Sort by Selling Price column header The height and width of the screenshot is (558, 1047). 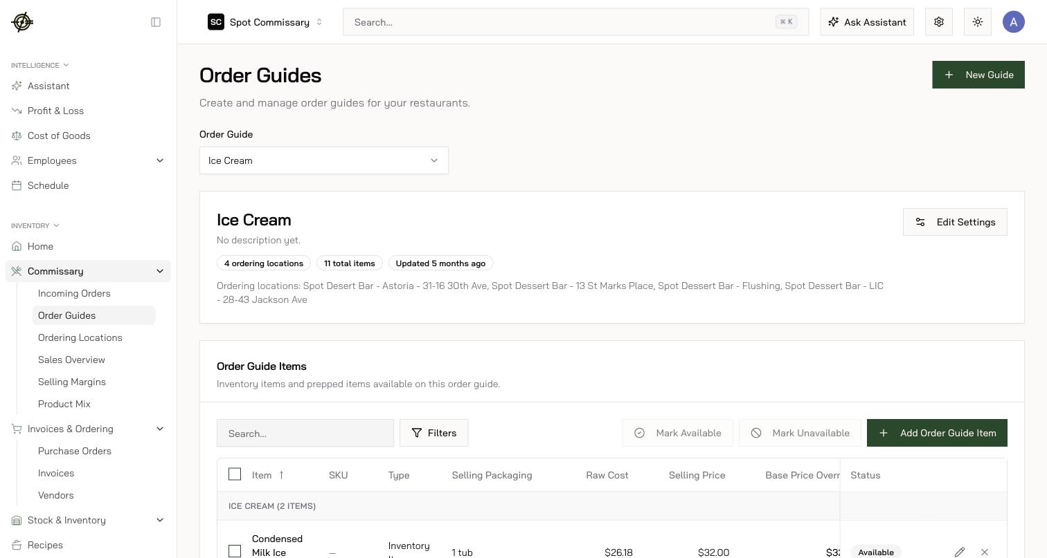[x=697, y=475]
